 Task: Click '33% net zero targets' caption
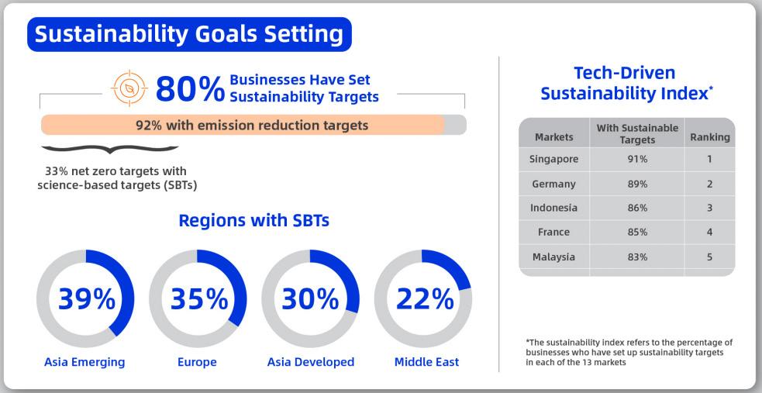tap(117, 178)
